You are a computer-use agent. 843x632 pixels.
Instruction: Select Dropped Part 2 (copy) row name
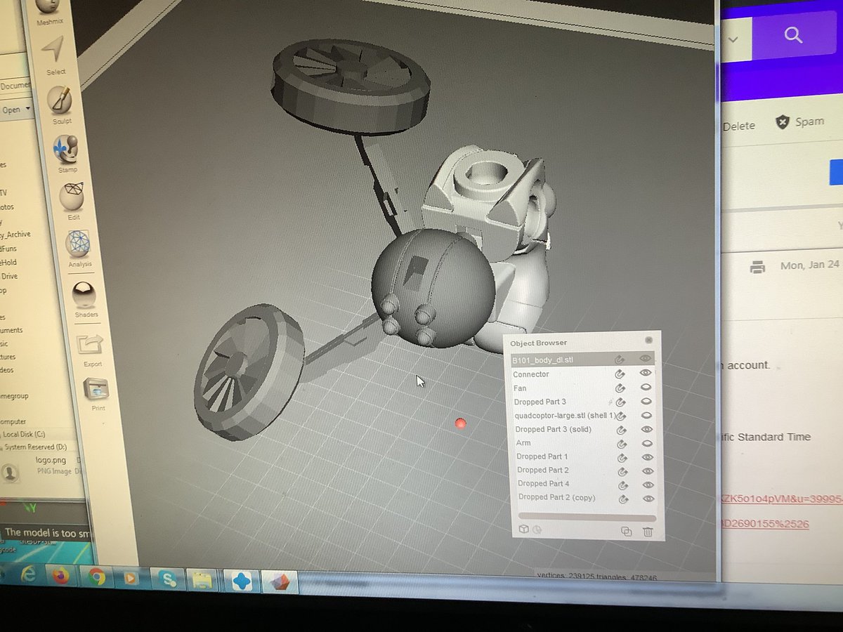(x=557, y=497)
